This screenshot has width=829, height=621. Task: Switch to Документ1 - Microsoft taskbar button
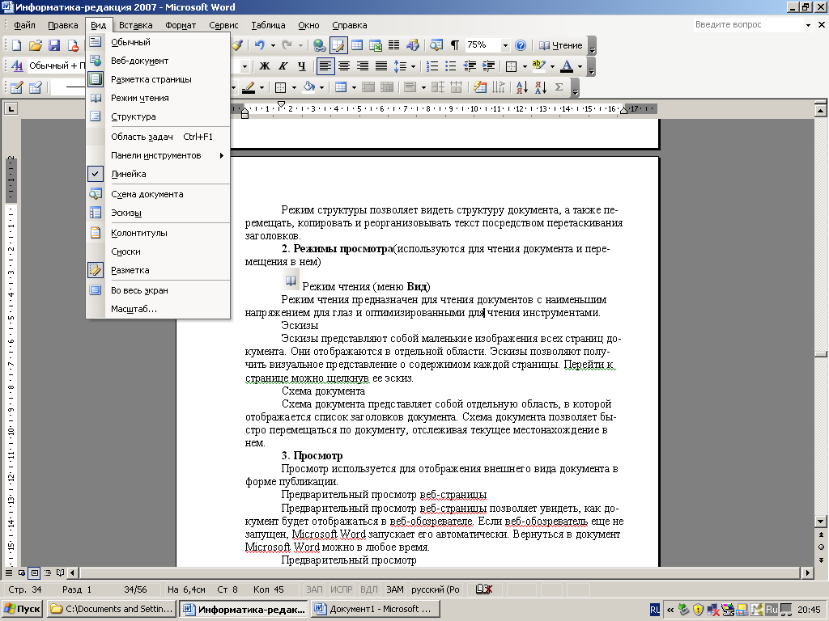[x=374, y=609]
